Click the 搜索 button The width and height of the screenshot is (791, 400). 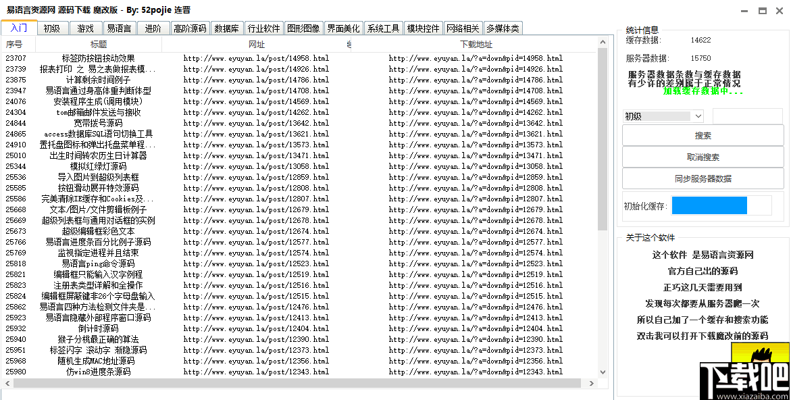coord(703,136)
